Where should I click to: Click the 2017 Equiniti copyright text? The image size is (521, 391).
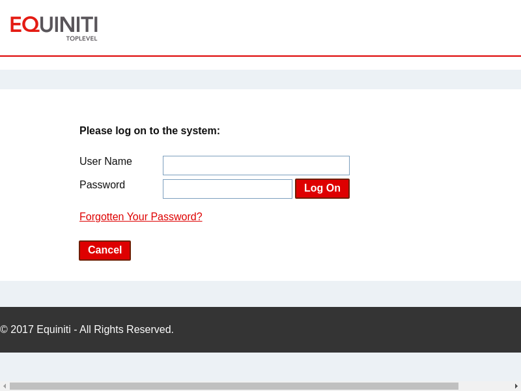(x=87, y=330)
